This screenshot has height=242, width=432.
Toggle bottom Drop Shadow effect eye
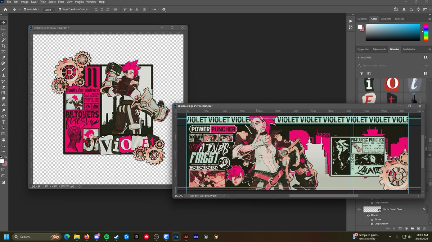tap(372, 224)
